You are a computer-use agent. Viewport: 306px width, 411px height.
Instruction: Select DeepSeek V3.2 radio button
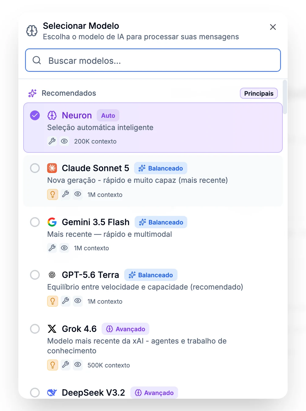[x=35, y=393]
